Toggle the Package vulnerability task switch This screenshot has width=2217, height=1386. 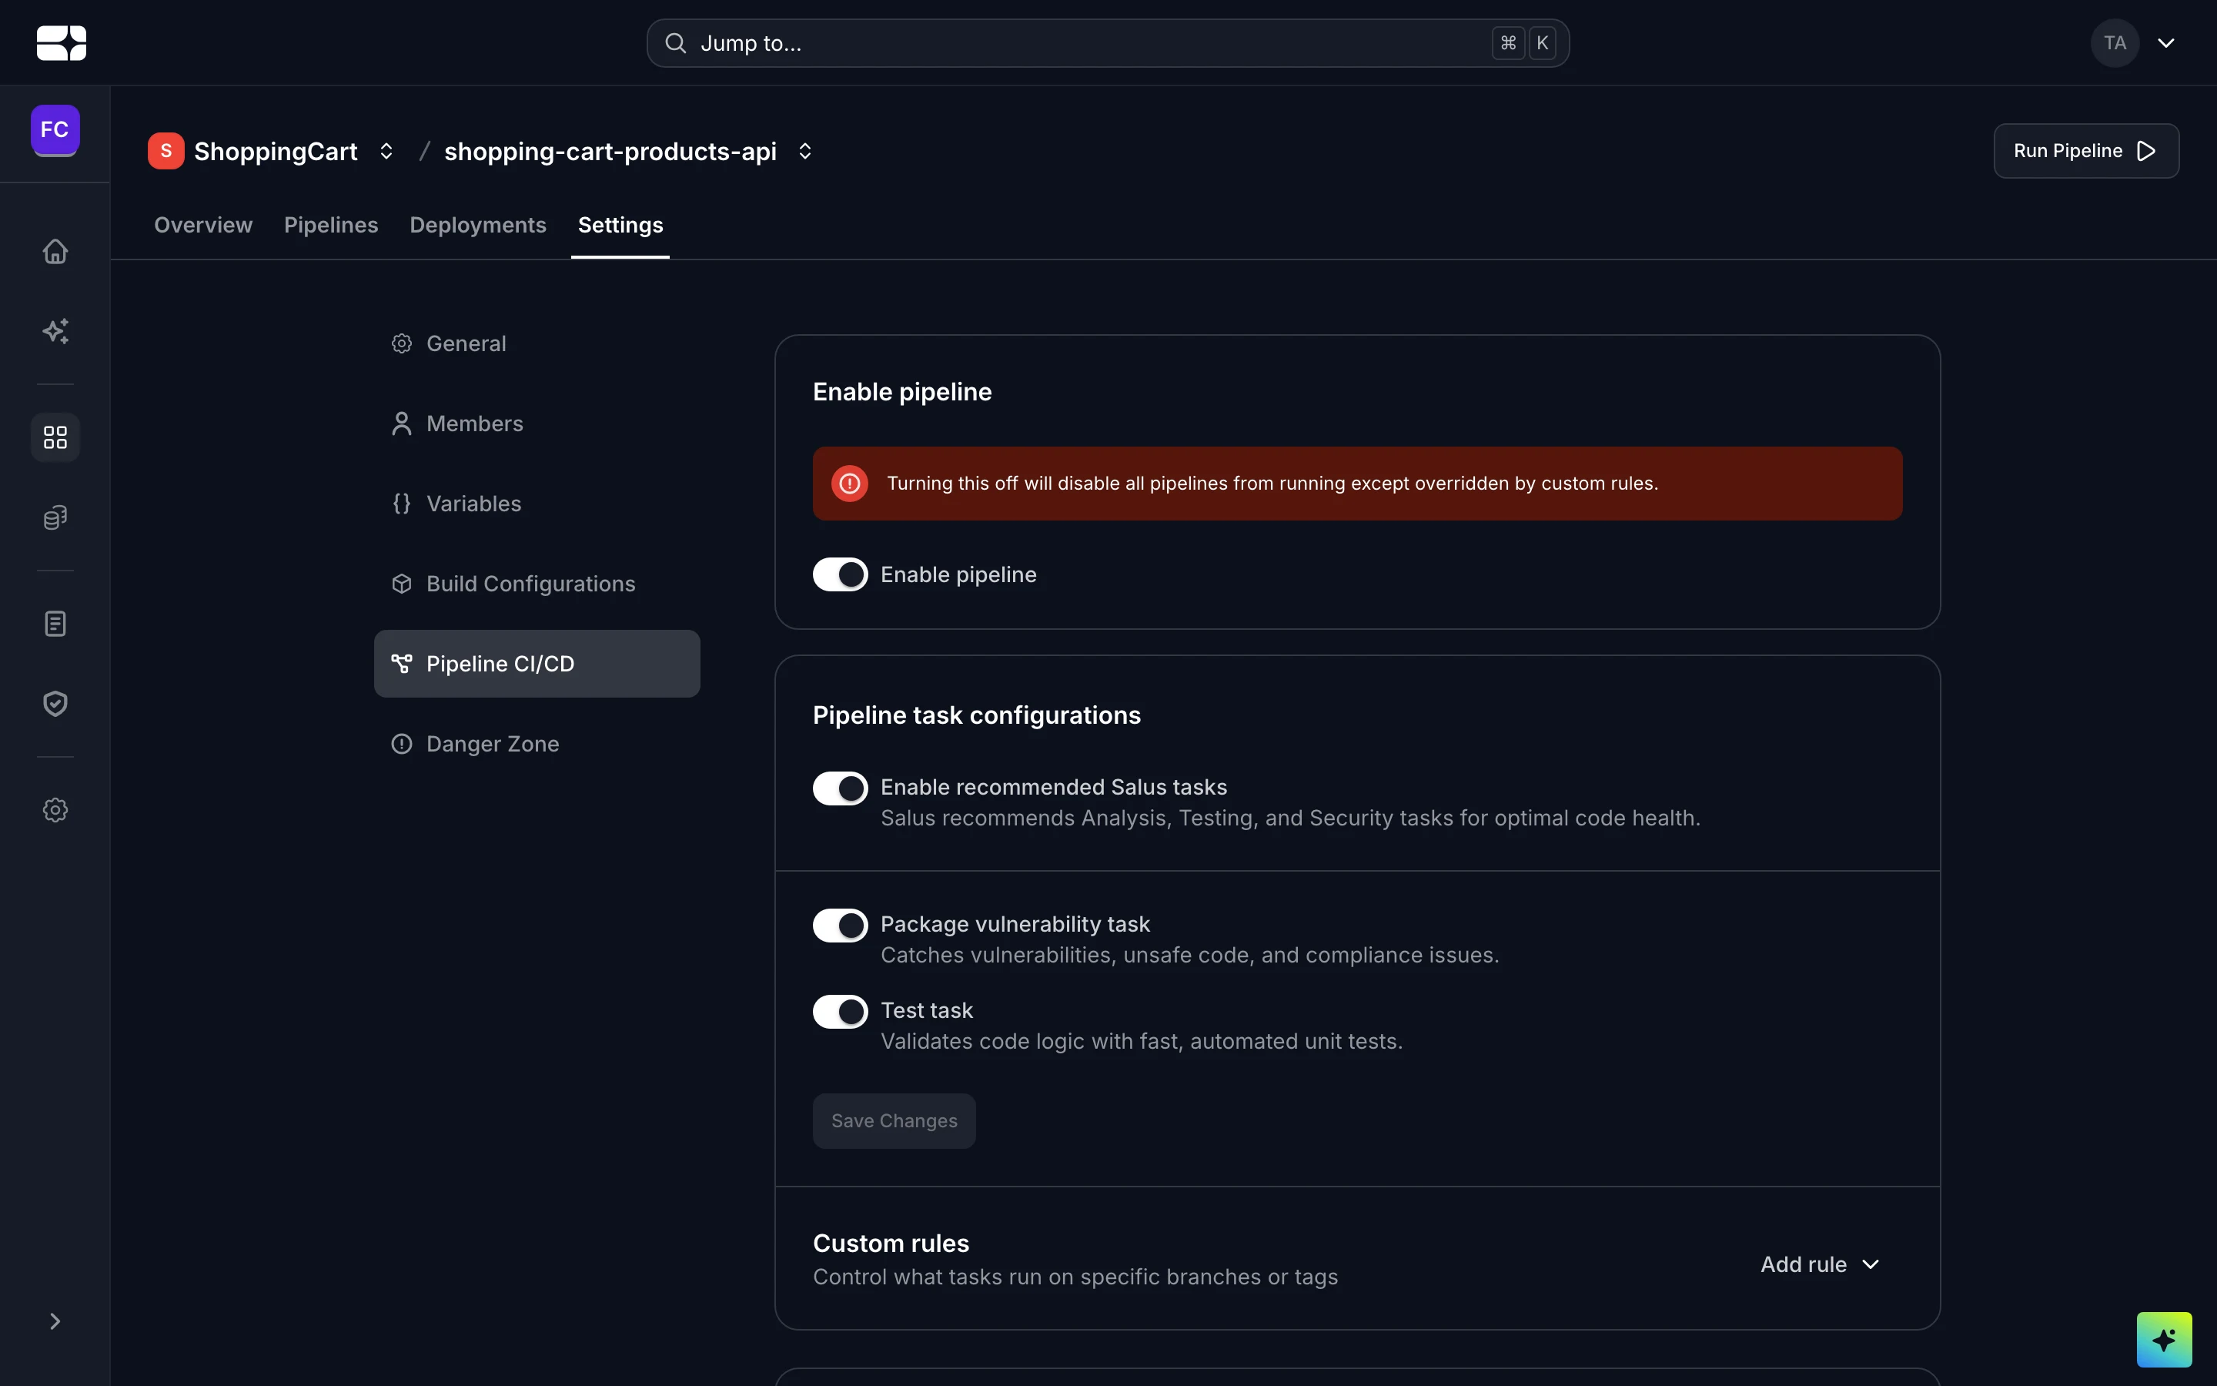[x=840, y=926]
